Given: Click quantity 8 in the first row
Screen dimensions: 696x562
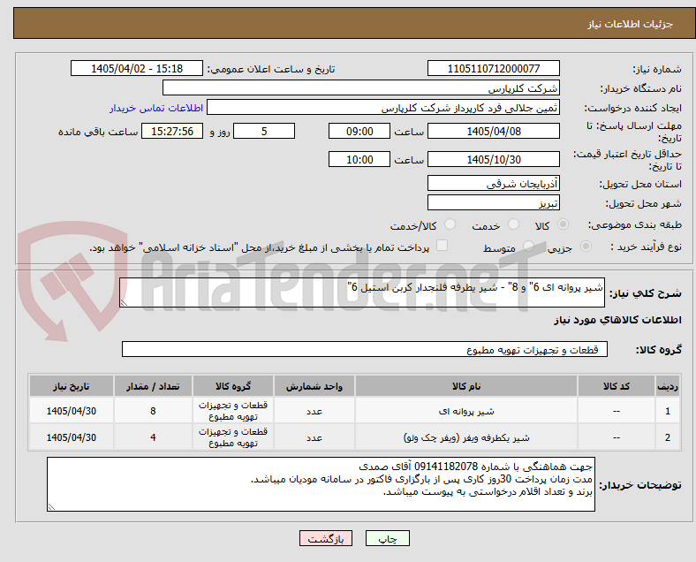Looking at the screenshot, I should point(153,411).
